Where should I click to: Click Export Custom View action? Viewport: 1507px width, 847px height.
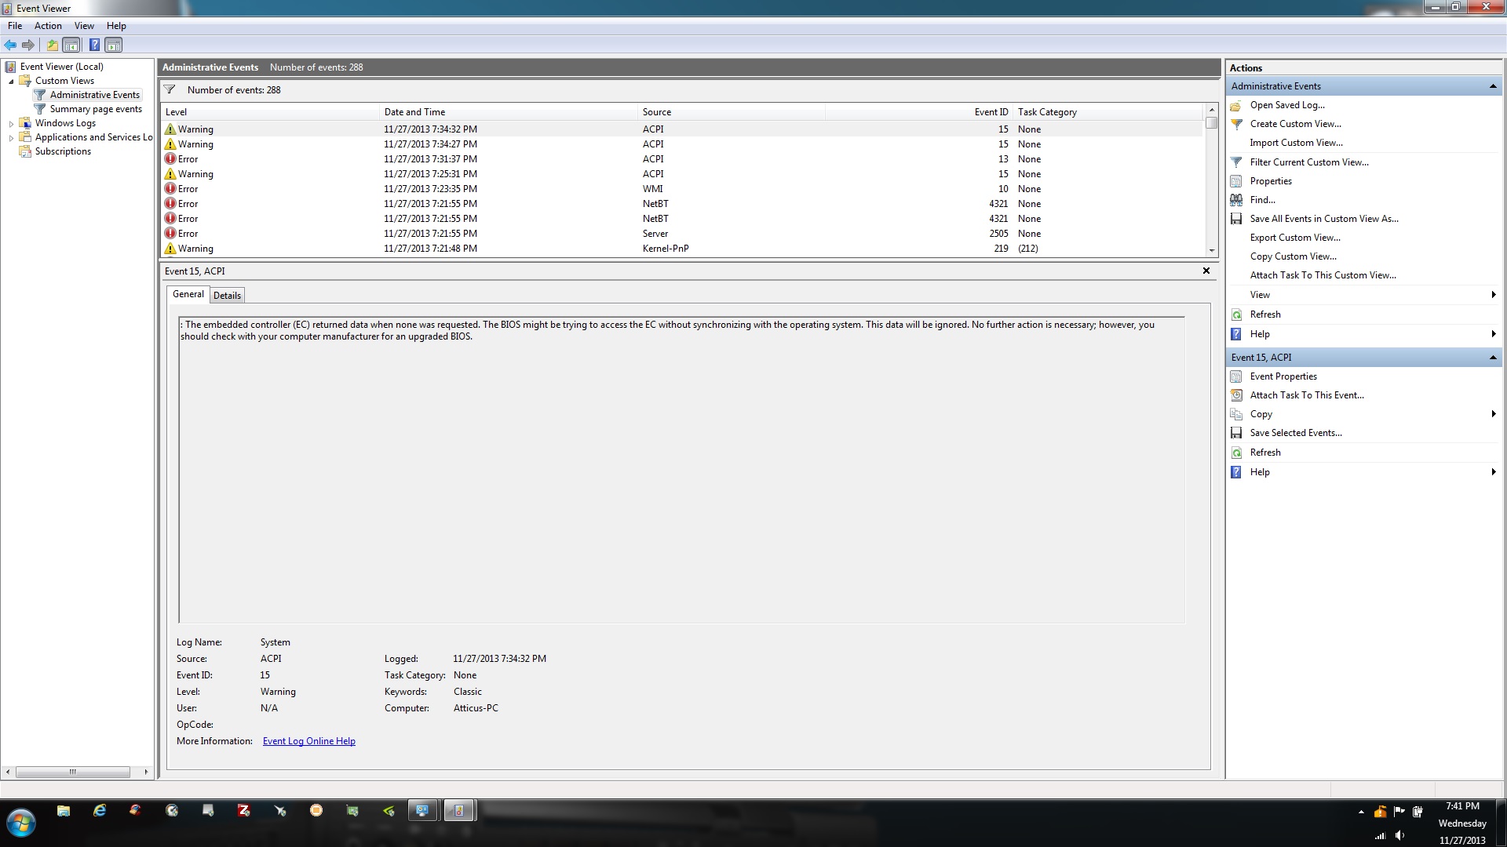pos(1295,238)
